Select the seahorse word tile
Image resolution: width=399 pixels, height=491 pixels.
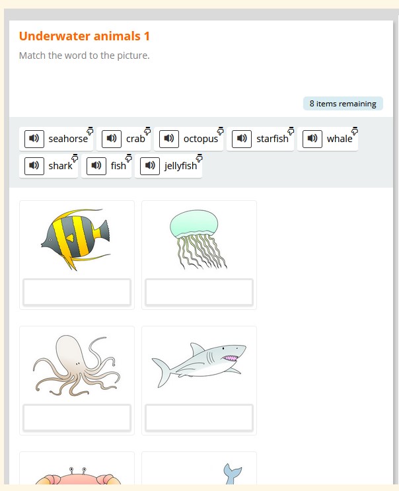pos(56,139)
